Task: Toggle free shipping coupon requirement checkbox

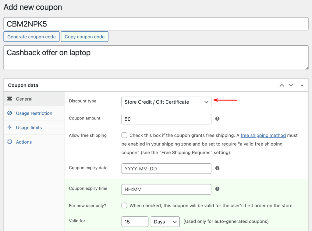Action: (124, 135)
